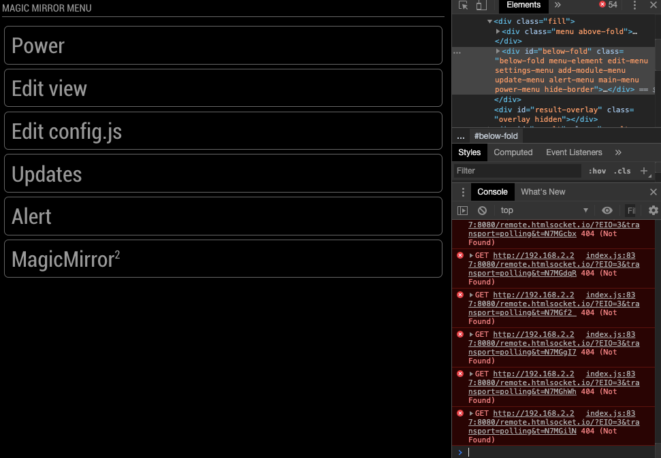
Task: Click the red error count badge showing 54
Action: pyautogui.click(x=609, y=5)
